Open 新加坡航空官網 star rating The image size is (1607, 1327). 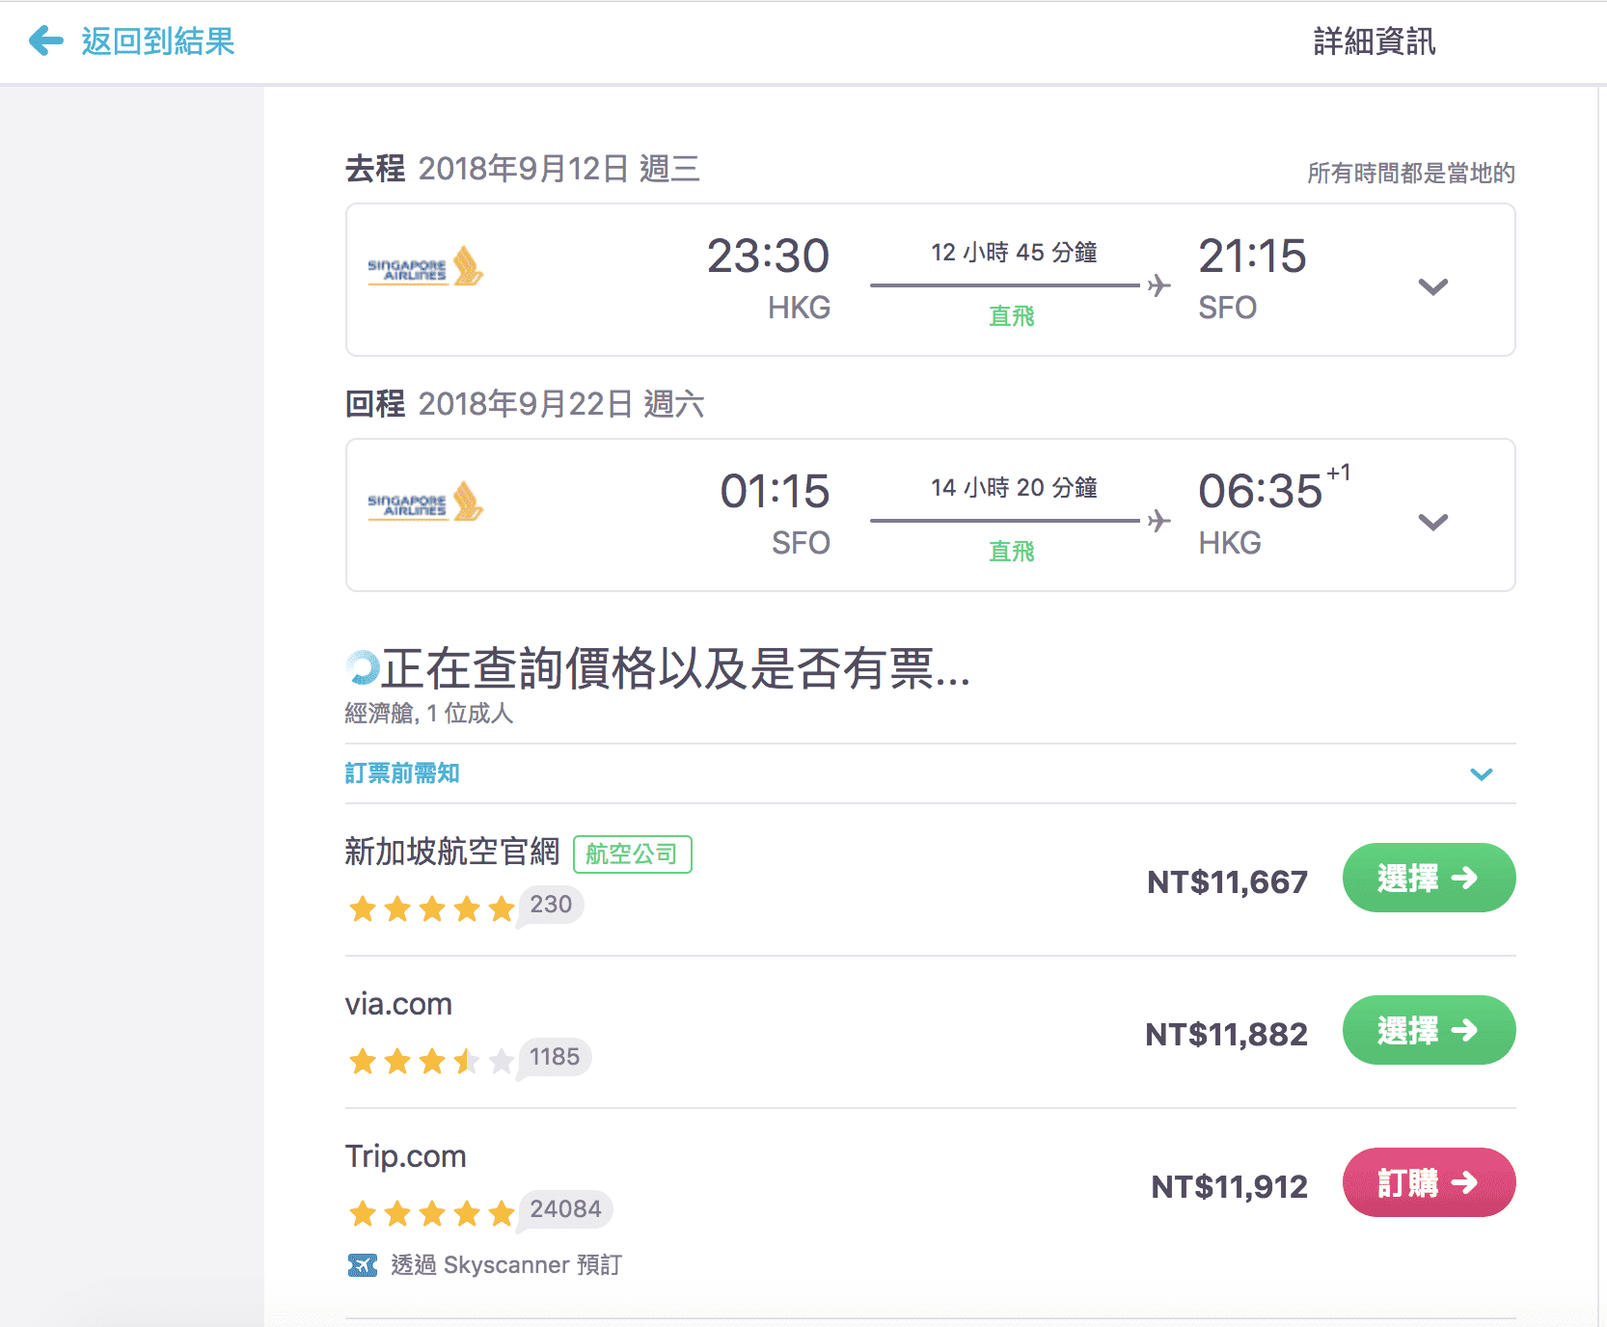[431, 908]
